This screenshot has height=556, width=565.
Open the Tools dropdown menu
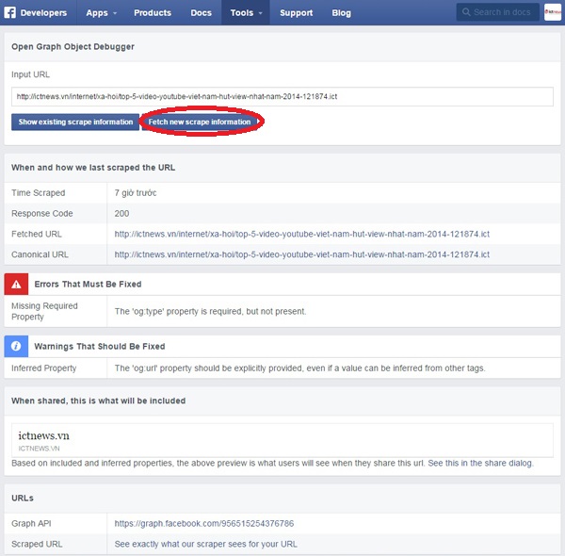(x=246, y=12)
